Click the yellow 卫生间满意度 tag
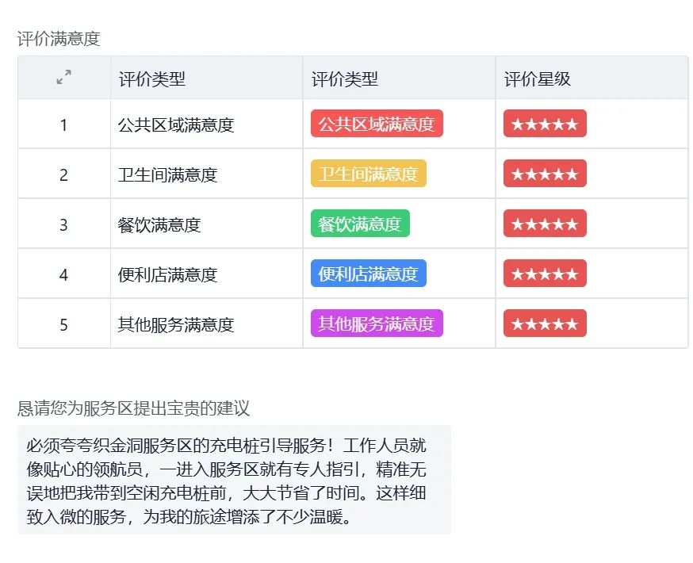The height and width of the screenshot is (563, 693). pyautogui.click(x=368, y=174)
